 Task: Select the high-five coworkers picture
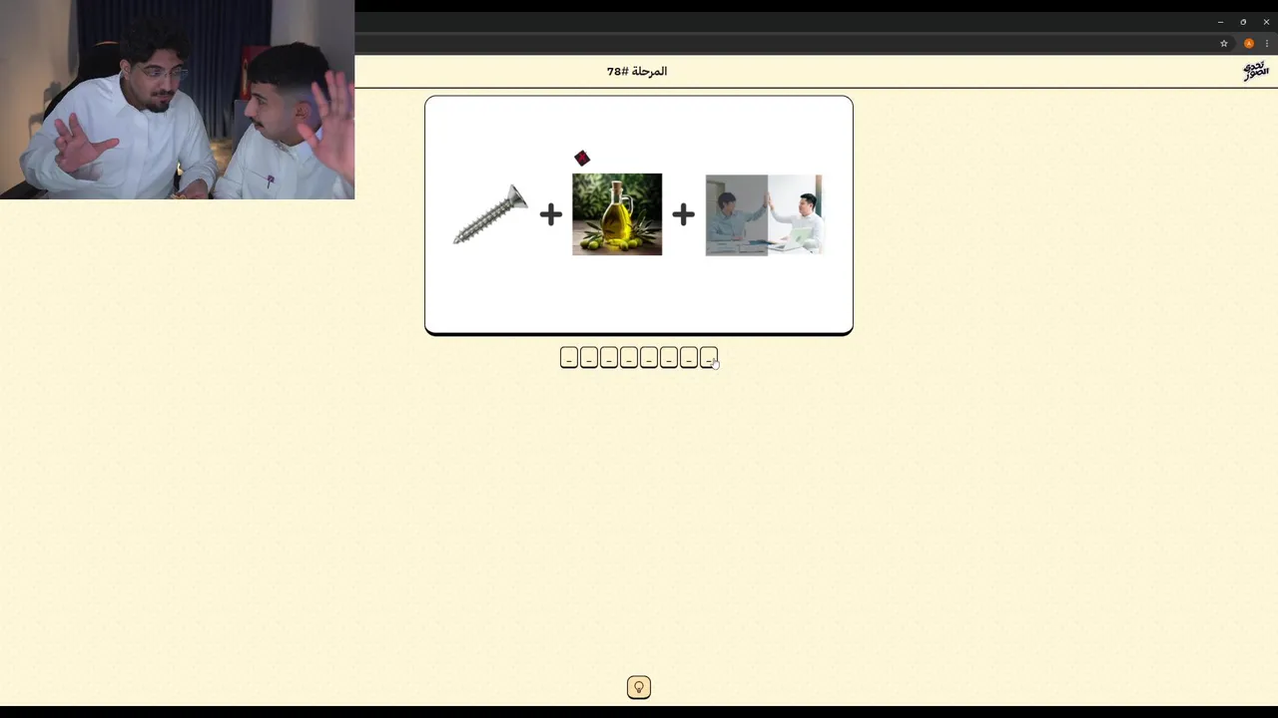pyautogui.click(x=764, y=215)
